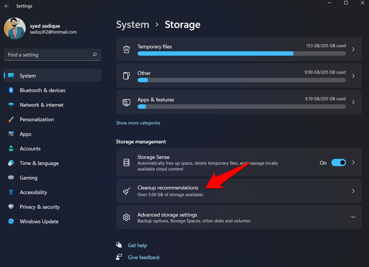The height and width of the screenshot is (267, 369).
Task: Open Cleanup recommendations chevron arrow
Action: pyautogui.click(x=353, y=191)
